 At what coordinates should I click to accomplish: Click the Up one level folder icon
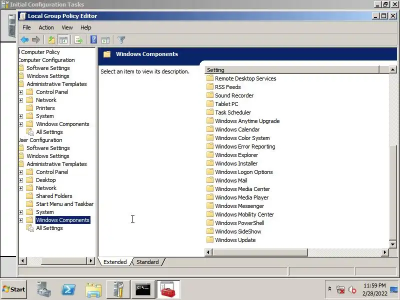click(51, 40)
